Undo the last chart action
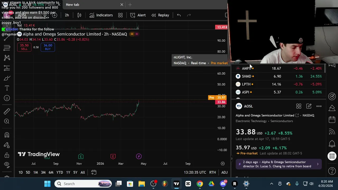 (179, 15)
